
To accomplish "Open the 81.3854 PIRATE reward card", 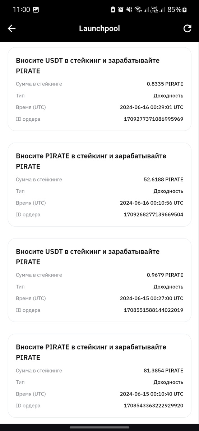I will (x=99, y=376).
